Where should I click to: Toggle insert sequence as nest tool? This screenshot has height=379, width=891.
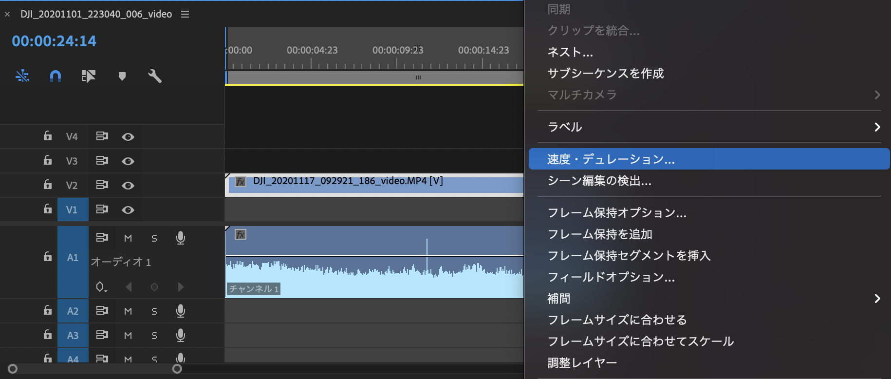[22, 76]
